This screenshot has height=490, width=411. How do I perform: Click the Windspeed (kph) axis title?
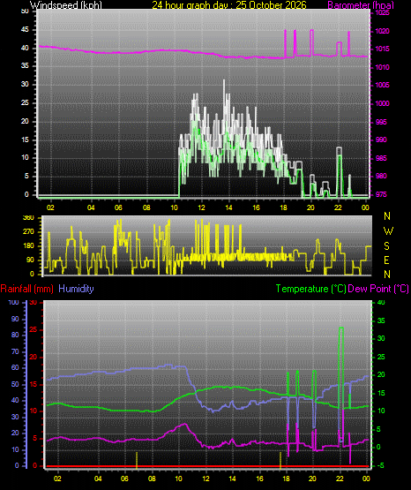tap(66, 5)
